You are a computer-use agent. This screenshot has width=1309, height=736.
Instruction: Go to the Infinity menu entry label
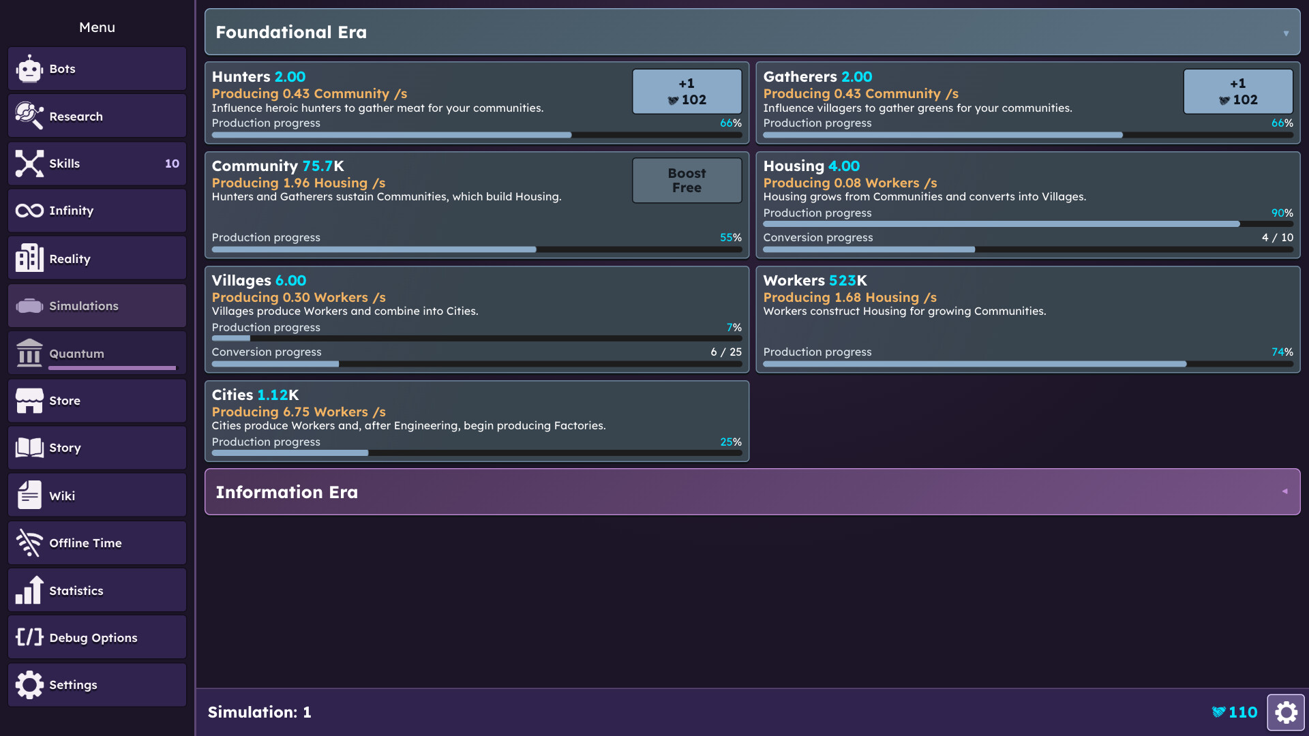(71, 211)
